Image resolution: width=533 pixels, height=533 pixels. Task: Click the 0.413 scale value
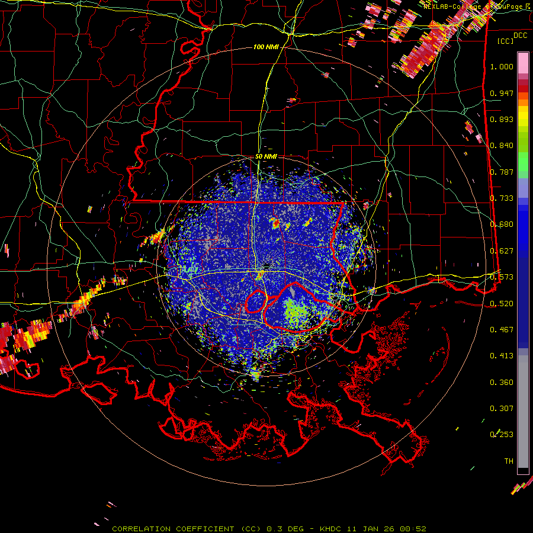click(x=502, y=356)
